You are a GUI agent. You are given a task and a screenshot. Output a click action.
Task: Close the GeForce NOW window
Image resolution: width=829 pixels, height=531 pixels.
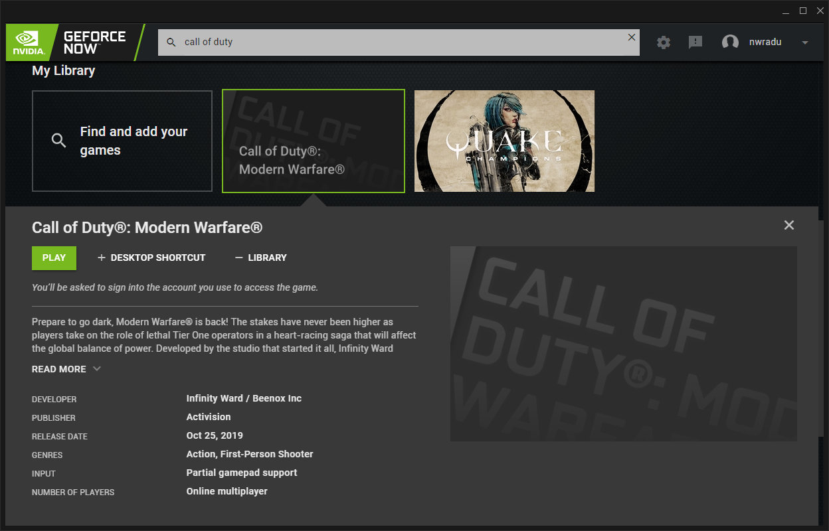click(820, 11)
